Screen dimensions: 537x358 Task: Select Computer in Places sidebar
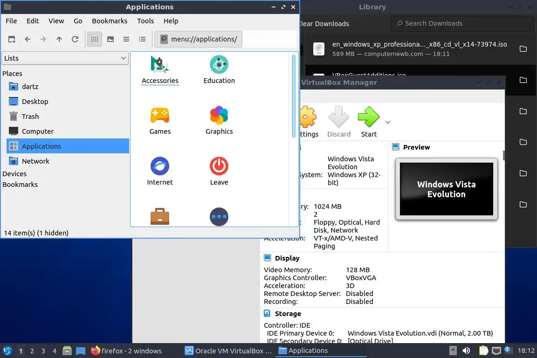pyautogui.click(x=68, y=131)
